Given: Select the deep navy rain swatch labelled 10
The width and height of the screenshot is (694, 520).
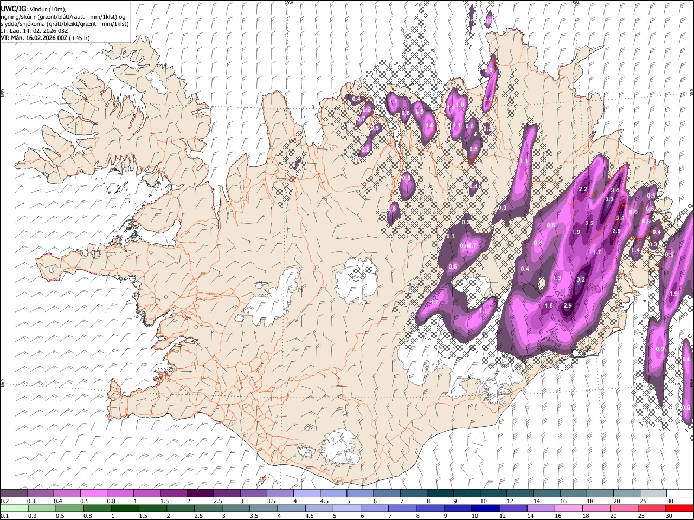Looking at the screenshot, I should [x=484, y=508].
